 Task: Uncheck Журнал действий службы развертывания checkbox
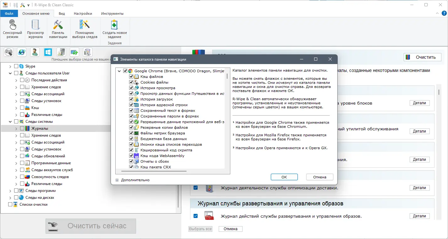point(196,216)
